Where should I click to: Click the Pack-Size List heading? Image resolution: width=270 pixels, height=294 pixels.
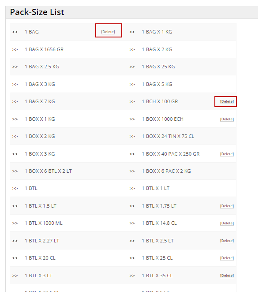coord(37,12)
